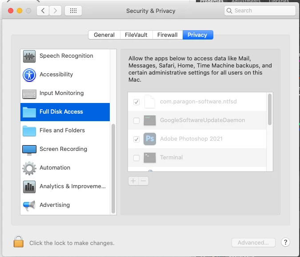Click the Accessibility figure icon
Screen dimensions: 300x257
click(29, 75)
